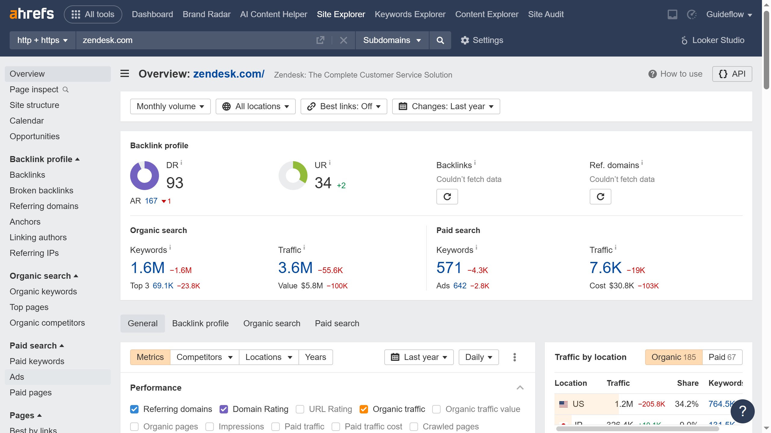Open the zendesk.com/ overview link

click(x=228, y=74)
